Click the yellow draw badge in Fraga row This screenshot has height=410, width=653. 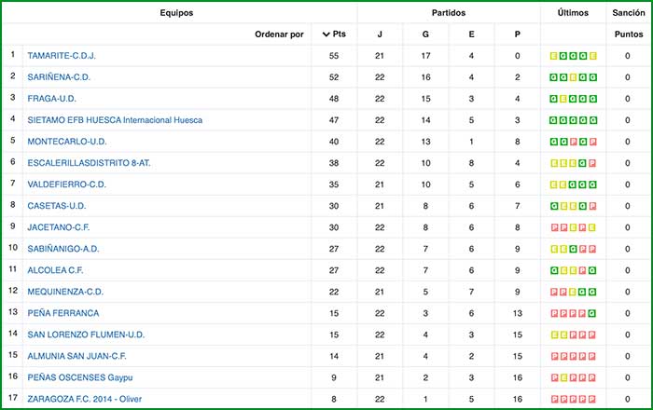[x=563, y=99]
